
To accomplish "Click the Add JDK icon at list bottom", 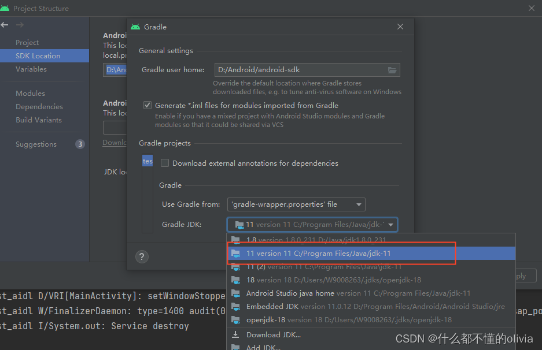I will [237, 347].
